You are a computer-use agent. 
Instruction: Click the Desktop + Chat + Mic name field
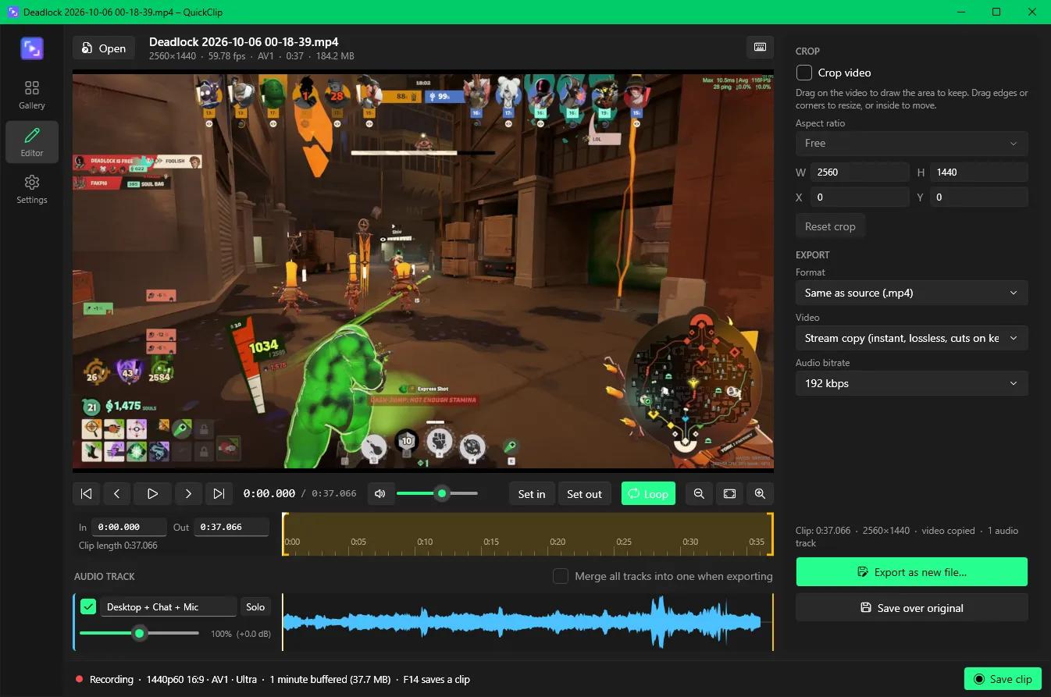168,606
